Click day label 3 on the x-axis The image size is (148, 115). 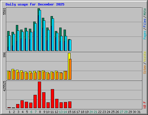click(18, 112)
